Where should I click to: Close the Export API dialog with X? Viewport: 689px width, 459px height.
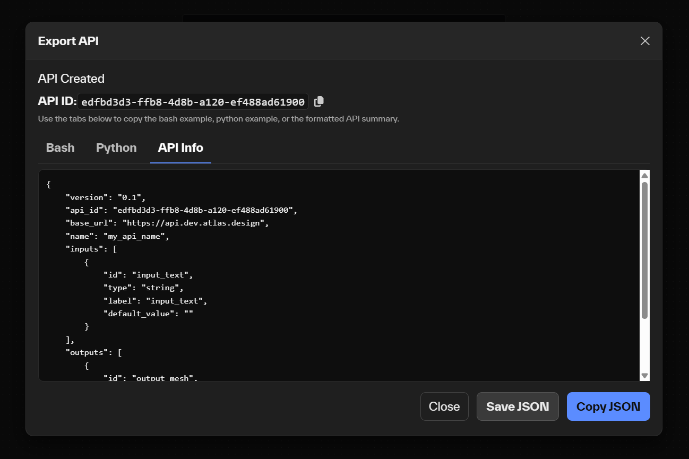(x=645, y=41)
